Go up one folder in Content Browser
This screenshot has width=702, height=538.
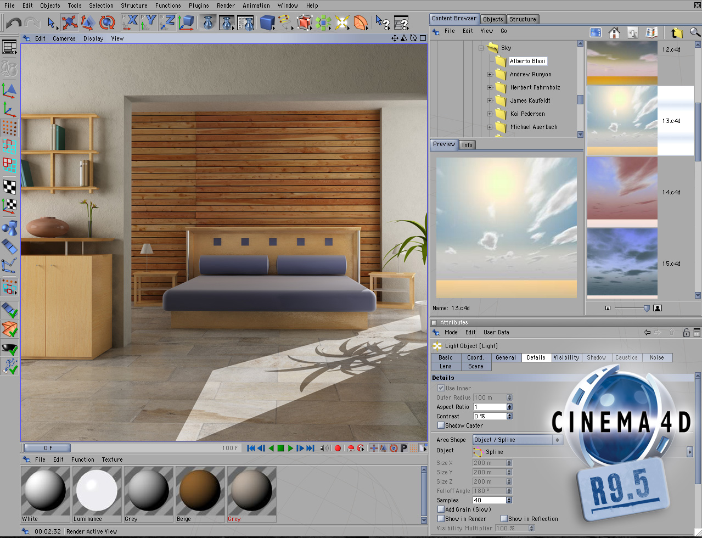pos(677,33)
